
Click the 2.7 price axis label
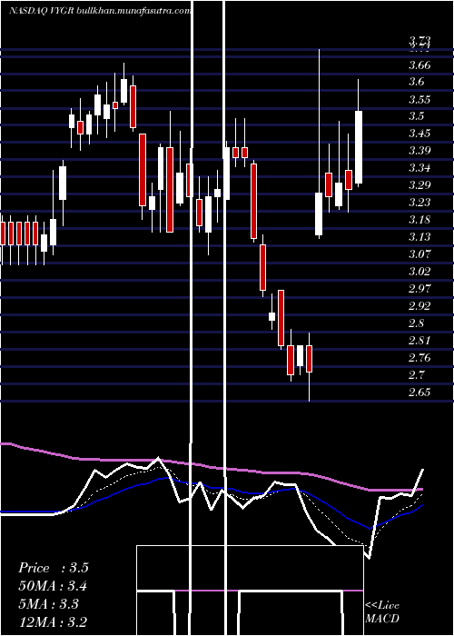(417, 374)
